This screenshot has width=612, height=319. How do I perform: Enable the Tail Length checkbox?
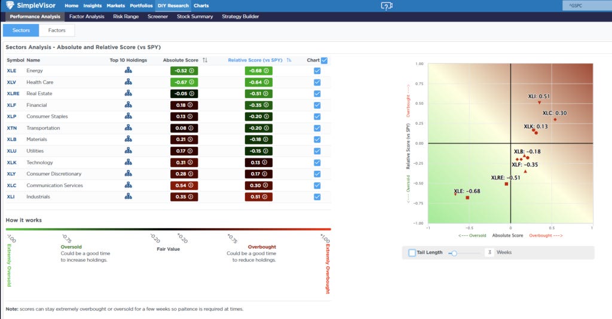pyautogui.click(x=412, y=252)
